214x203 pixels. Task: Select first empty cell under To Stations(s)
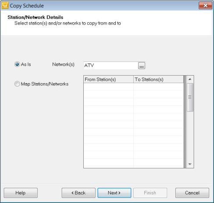pyautogui.click(x=159, y=87)
